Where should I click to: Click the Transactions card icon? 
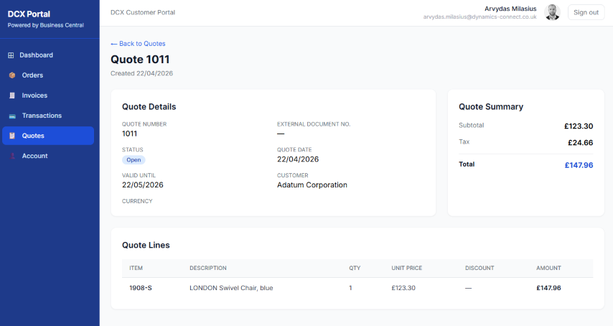tap(11, 116)
